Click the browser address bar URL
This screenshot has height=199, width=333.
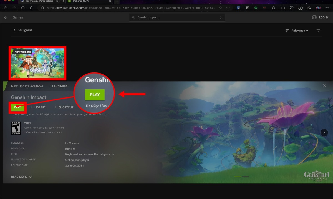[131, 8]
